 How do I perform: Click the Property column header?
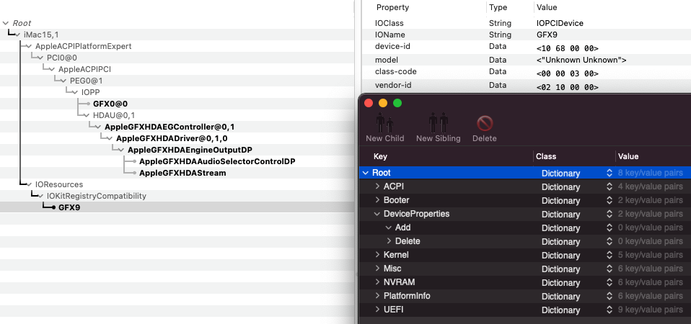click(x=392, y=7)
